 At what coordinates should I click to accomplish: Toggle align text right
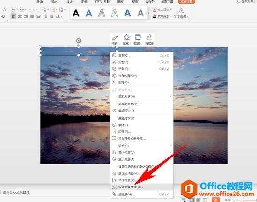click(26, 16)
